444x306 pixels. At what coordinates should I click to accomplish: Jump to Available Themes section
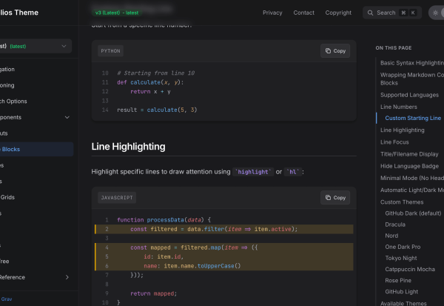403,303
